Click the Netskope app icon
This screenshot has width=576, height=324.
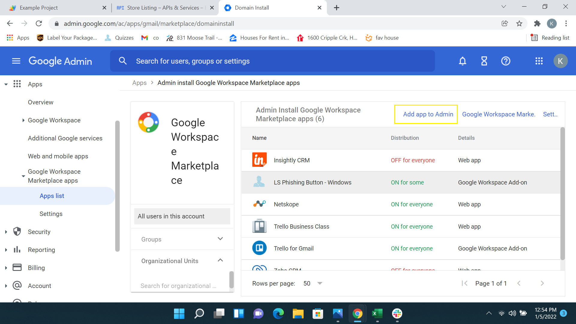[x=259, y=204]
